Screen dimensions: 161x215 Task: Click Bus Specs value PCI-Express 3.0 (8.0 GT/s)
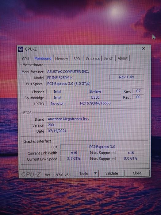pos(69,84)
